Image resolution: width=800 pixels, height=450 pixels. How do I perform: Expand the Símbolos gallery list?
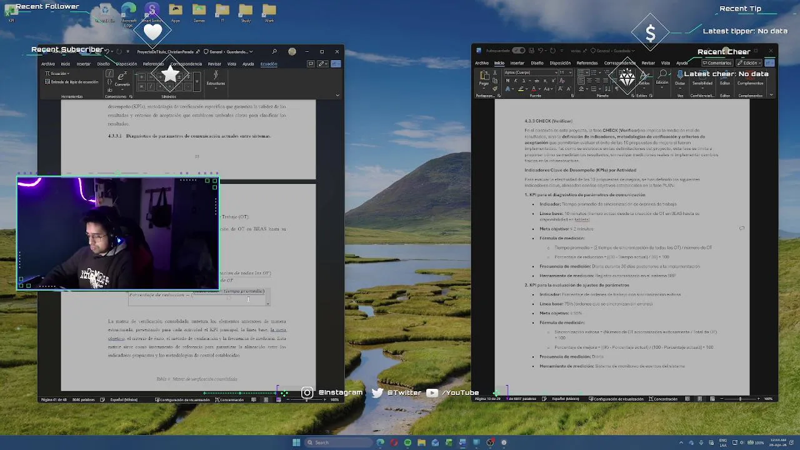pyautogui.click(x=197, y=81)
